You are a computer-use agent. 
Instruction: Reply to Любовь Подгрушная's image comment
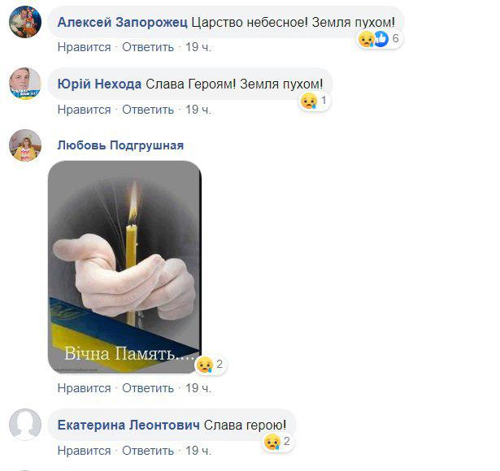coord(148,388)
